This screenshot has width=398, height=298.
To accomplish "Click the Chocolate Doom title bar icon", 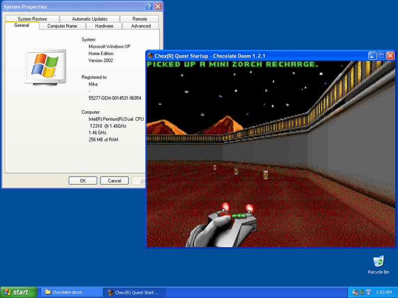I will coord(150,56).
